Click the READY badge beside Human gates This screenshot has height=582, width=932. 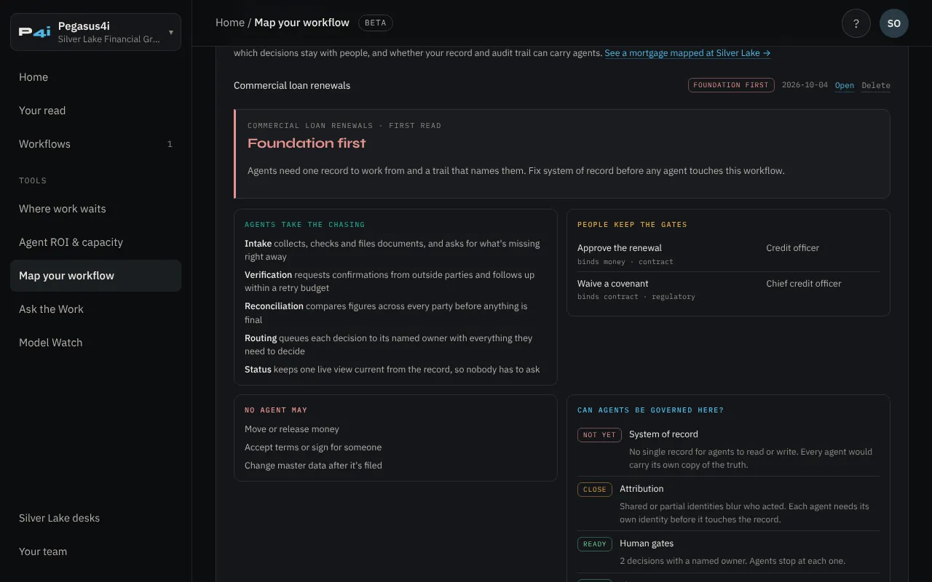pyautogui.click(x=595, y=544)
